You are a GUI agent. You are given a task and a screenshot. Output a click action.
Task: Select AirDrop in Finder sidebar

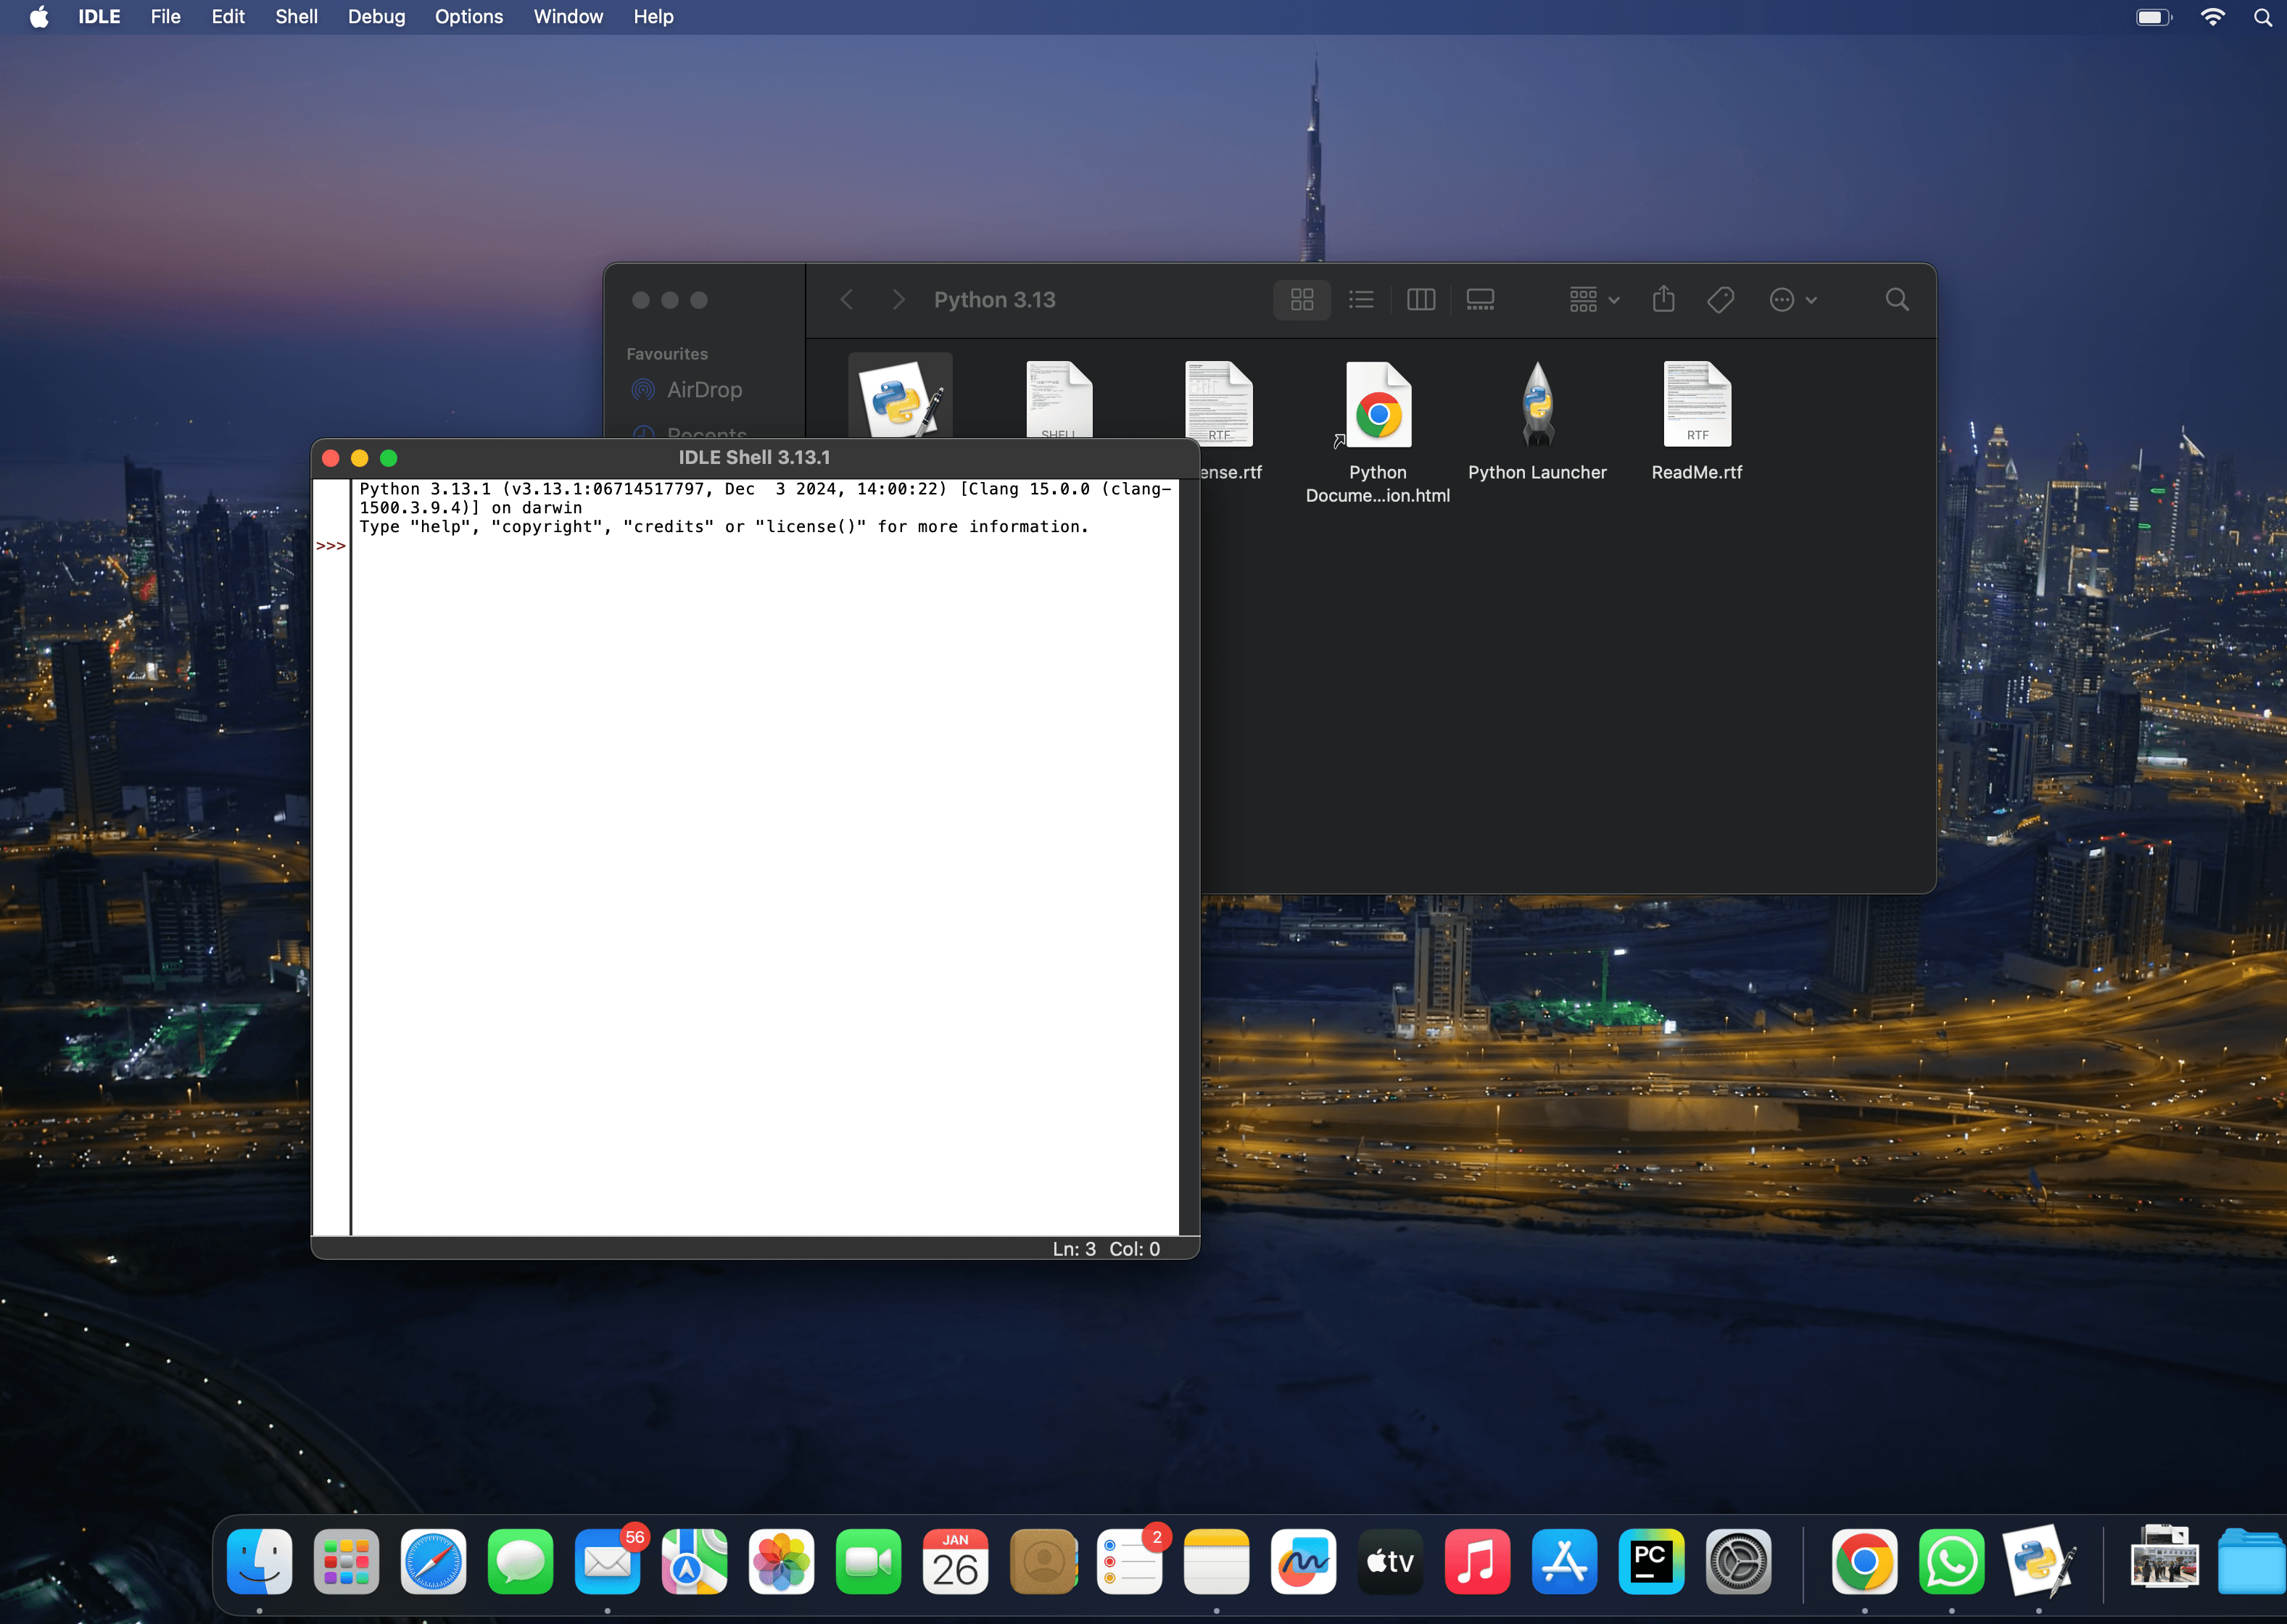pos(688,390)
